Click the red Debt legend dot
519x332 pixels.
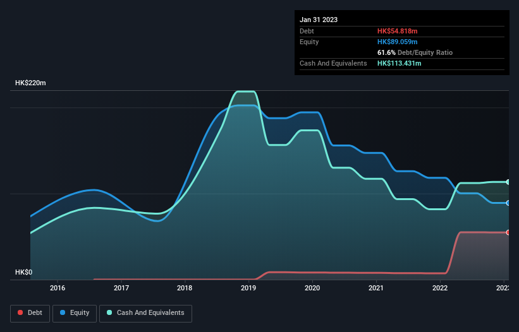pyautogui.click(x=20, y=312)
